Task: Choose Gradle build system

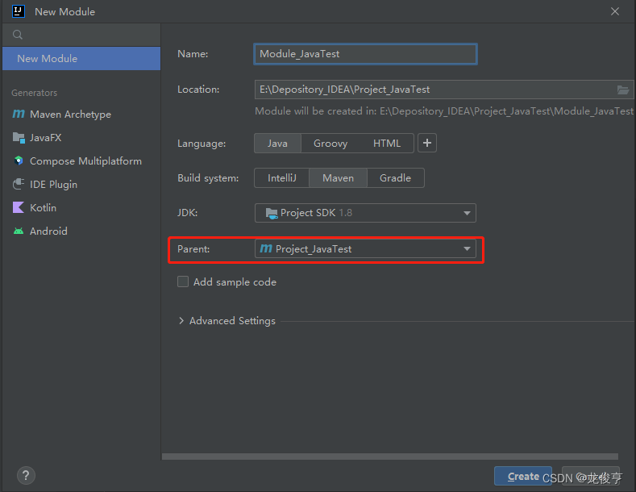Action: click(x=395, y=178)
